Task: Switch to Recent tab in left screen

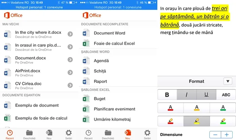Action: pos(10,134)
